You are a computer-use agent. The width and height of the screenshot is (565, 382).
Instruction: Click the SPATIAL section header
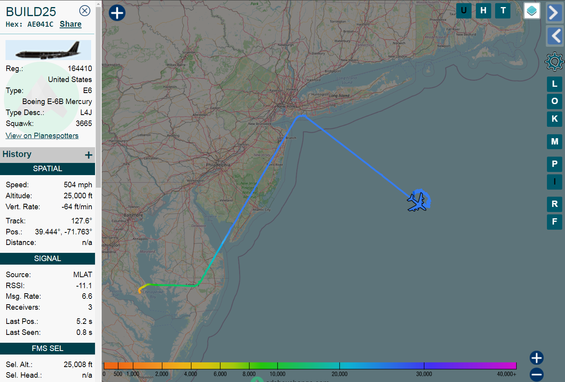click(x=48, y=169)
